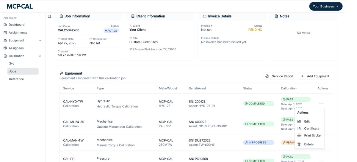Open the Your Business dropdown
357x162 pixels.
click(x=325, y=6)
